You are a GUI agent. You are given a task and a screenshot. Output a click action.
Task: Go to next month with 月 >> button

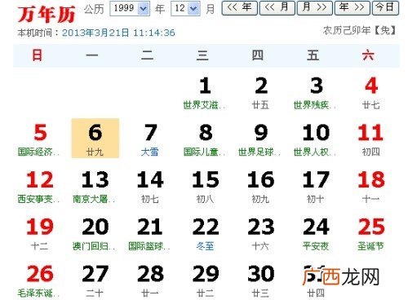pos(314,8)
